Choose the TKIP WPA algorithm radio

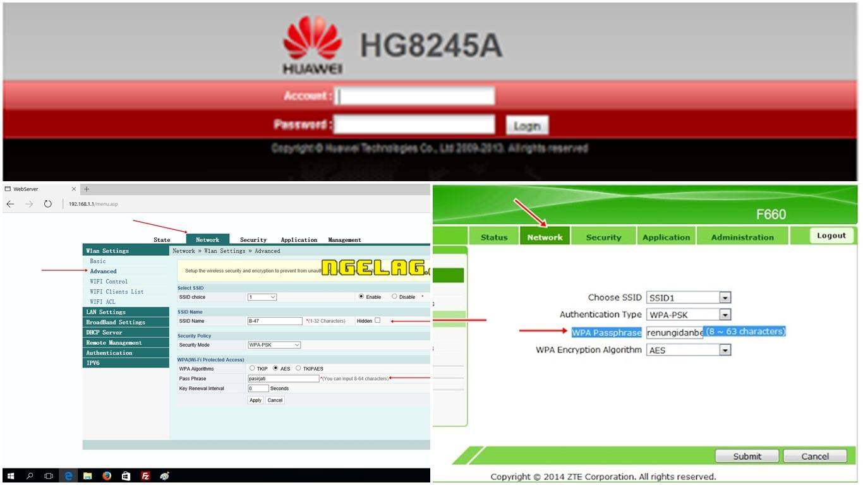[252, 368]
